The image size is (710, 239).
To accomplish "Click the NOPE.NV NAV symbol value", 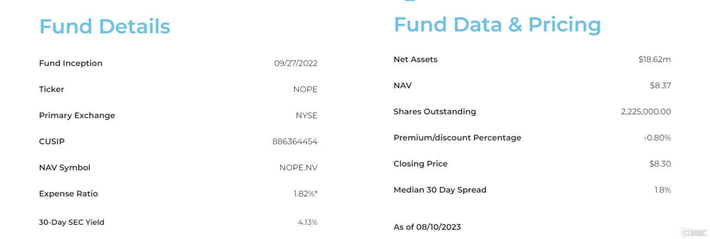I will [298, 167].
